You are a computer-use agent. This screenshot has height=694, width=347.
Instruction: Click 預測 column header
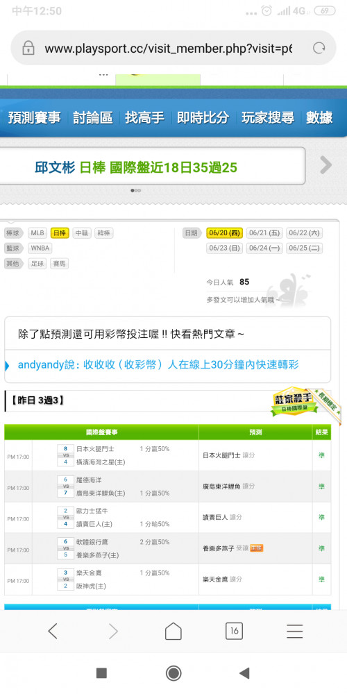256,432
